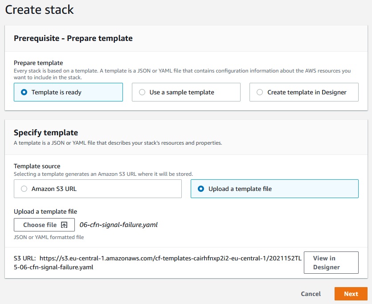This screenshot has height=304, width=372.
Task: Click 'A template is a JSON or YAML file that describes' text
Action: coord(118,143)
